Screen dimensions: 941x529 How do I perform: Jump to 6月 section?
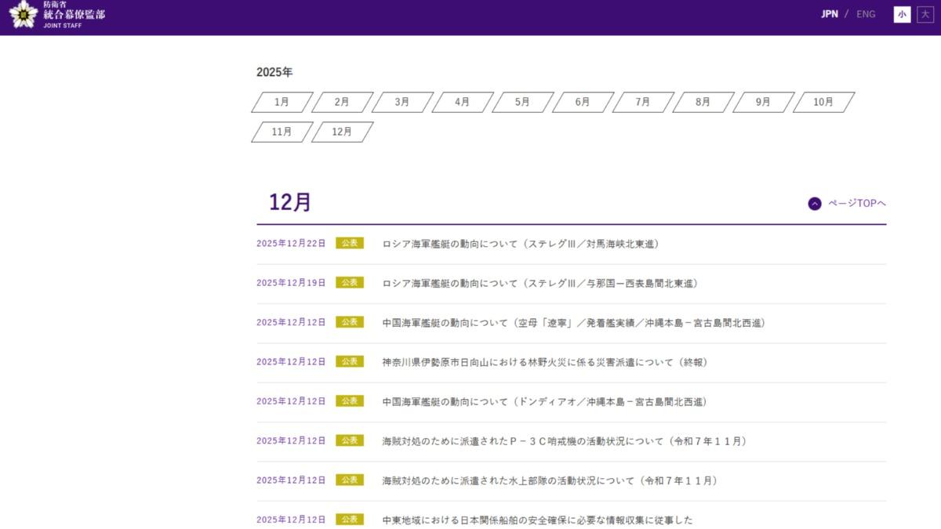pyautogui.click(x=583, y=102)
